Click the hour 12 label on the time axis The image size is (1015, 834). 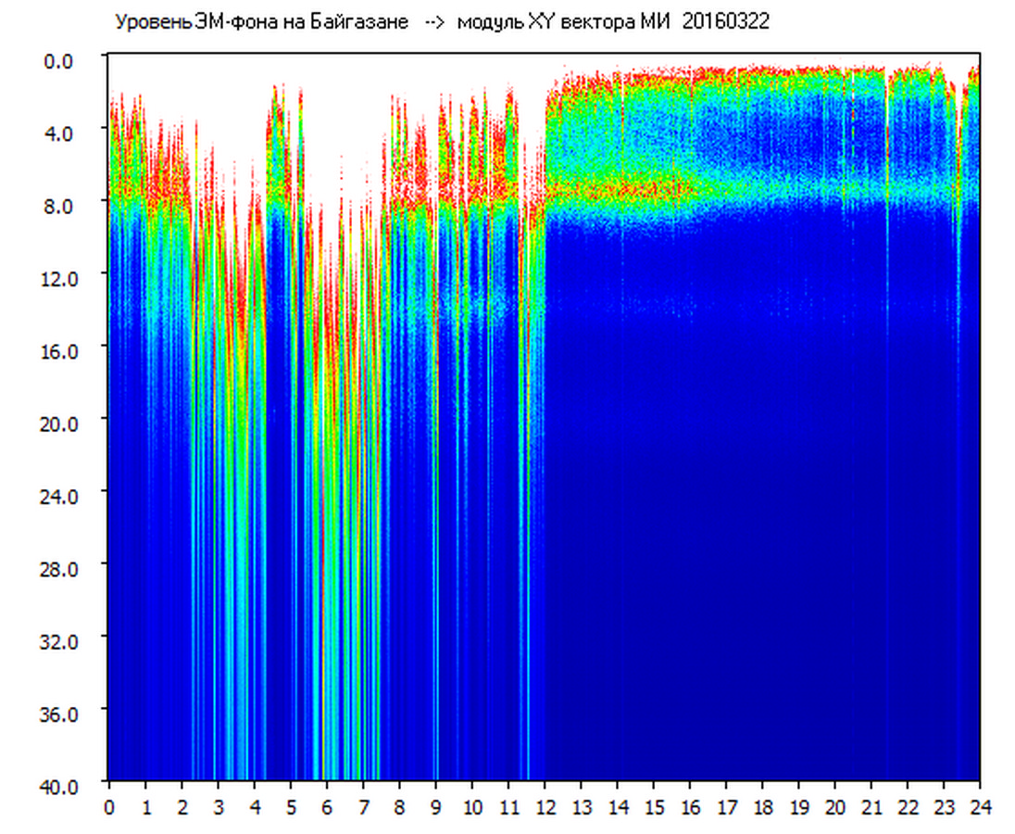(545, 807)
